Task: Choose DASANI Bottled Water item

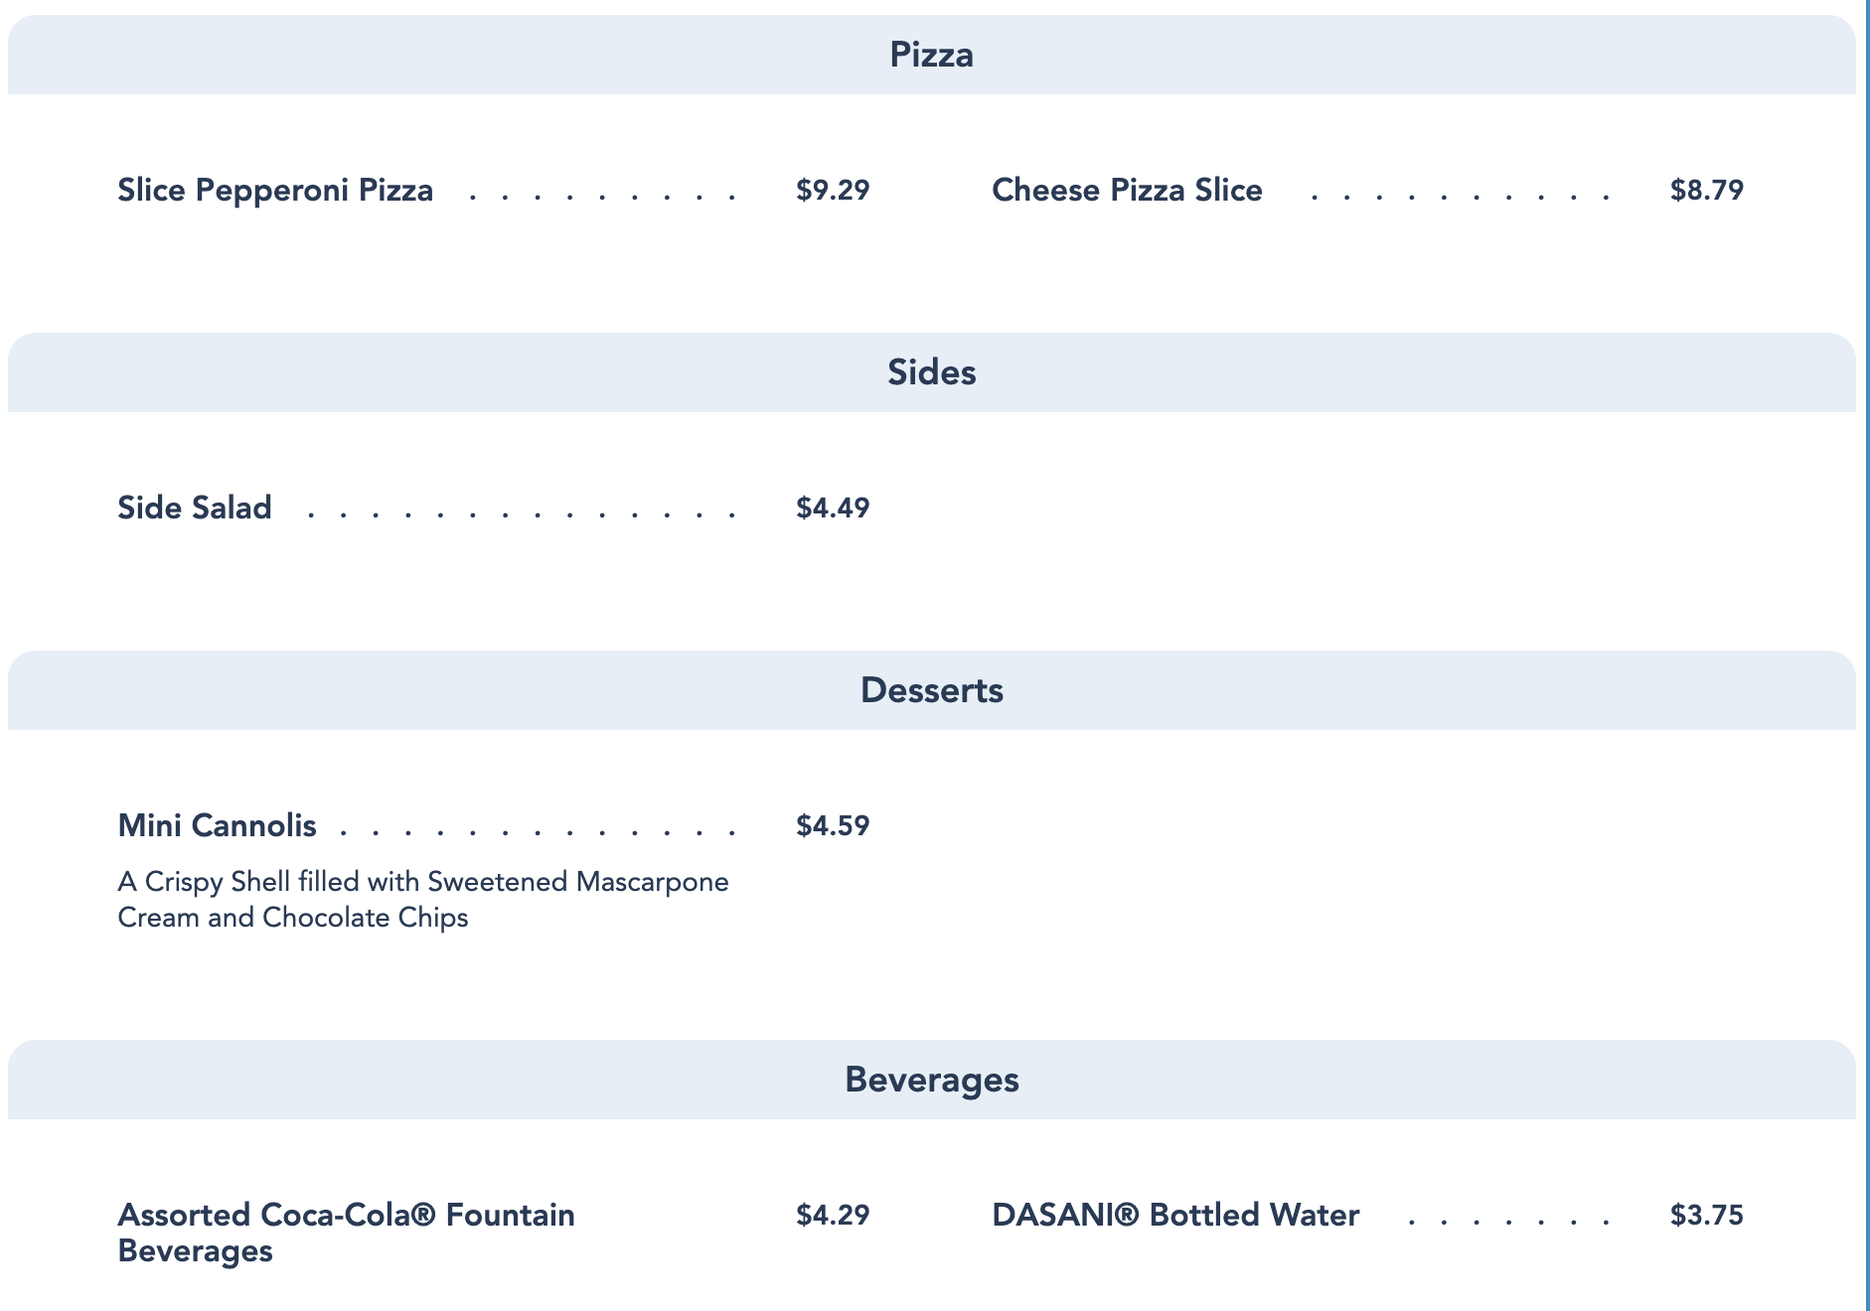Action: 1175,1215
